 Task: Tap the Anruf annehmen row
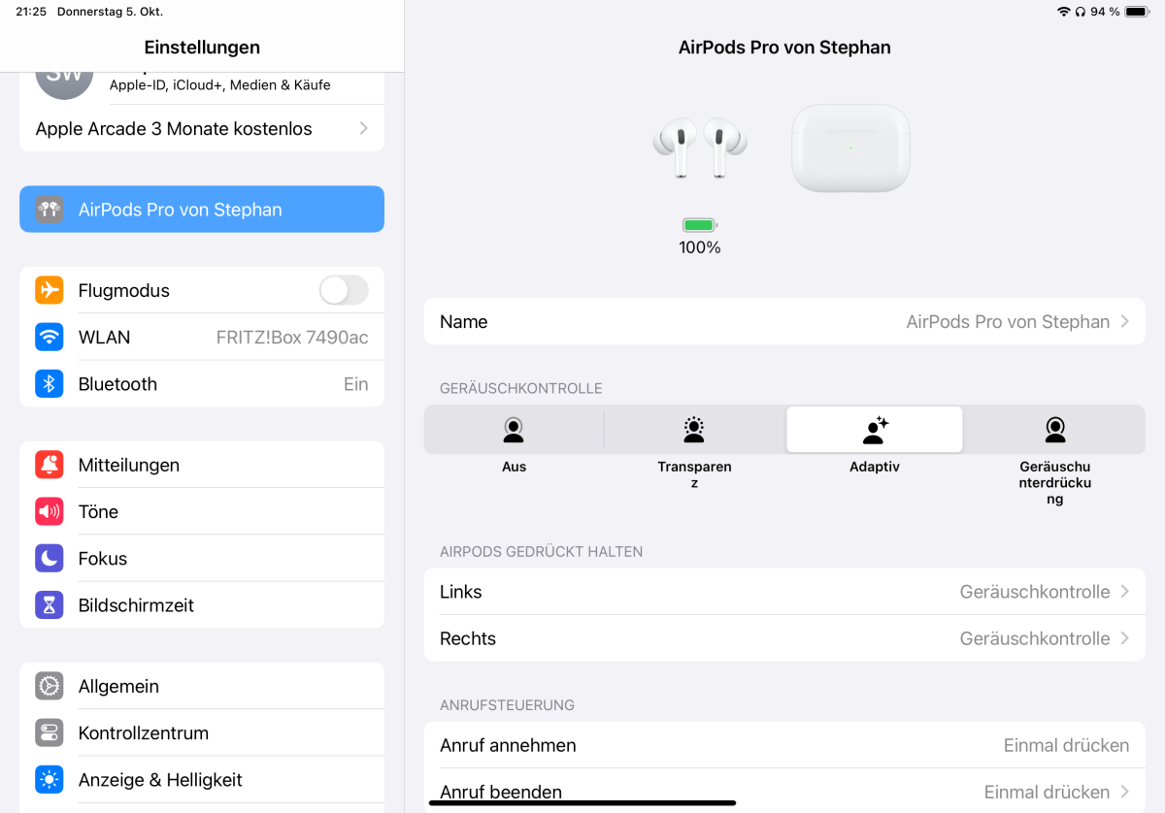pyautogui.click(x=784, y=745)
